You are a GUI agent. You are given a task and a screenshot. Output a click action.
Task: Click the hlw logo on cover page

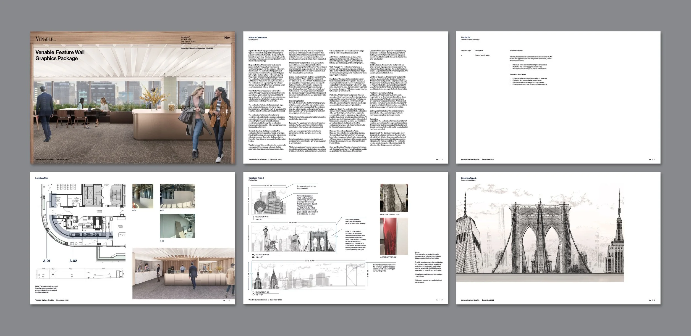point(227,38)
